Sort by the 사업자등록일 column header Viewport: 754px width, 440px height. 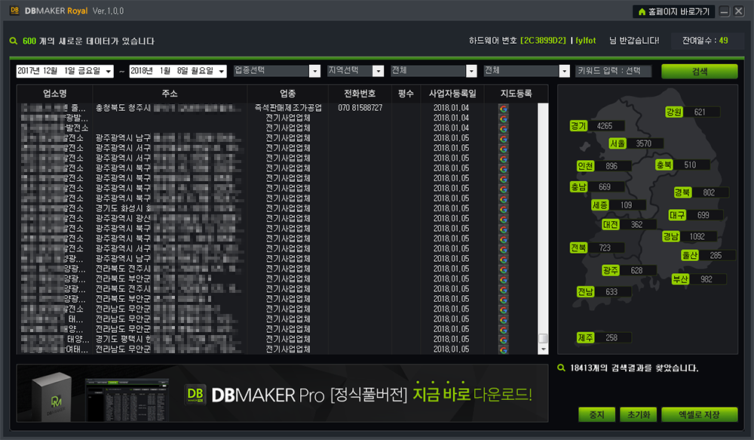tap(452, 94)
